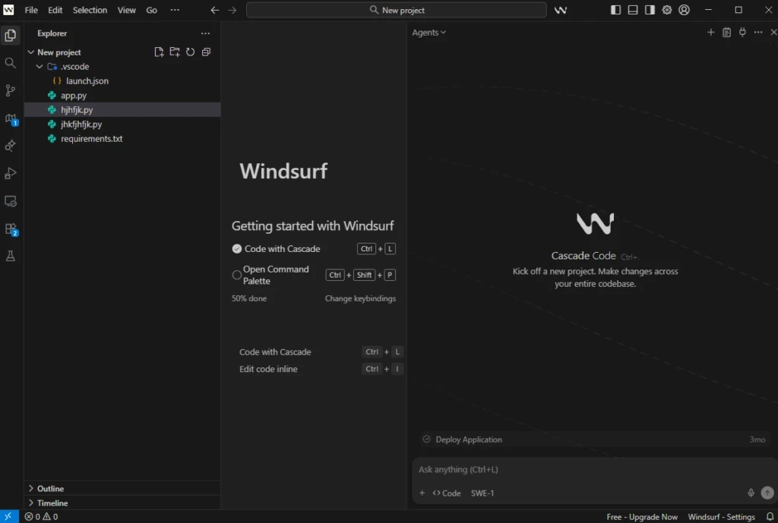The height and width of the screenshot is (523, 778).
Task: Open the Go menu
Action: (x=152, y=10)
